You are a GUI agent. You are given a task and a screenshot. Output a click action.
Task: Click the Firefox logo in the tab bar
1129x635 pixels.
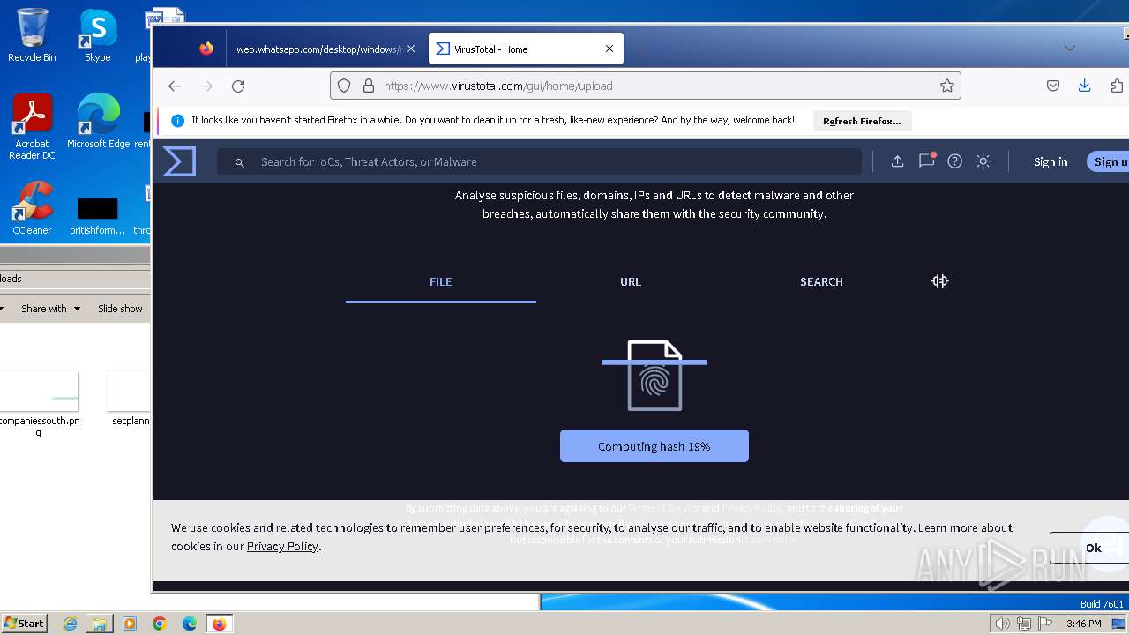206,49
